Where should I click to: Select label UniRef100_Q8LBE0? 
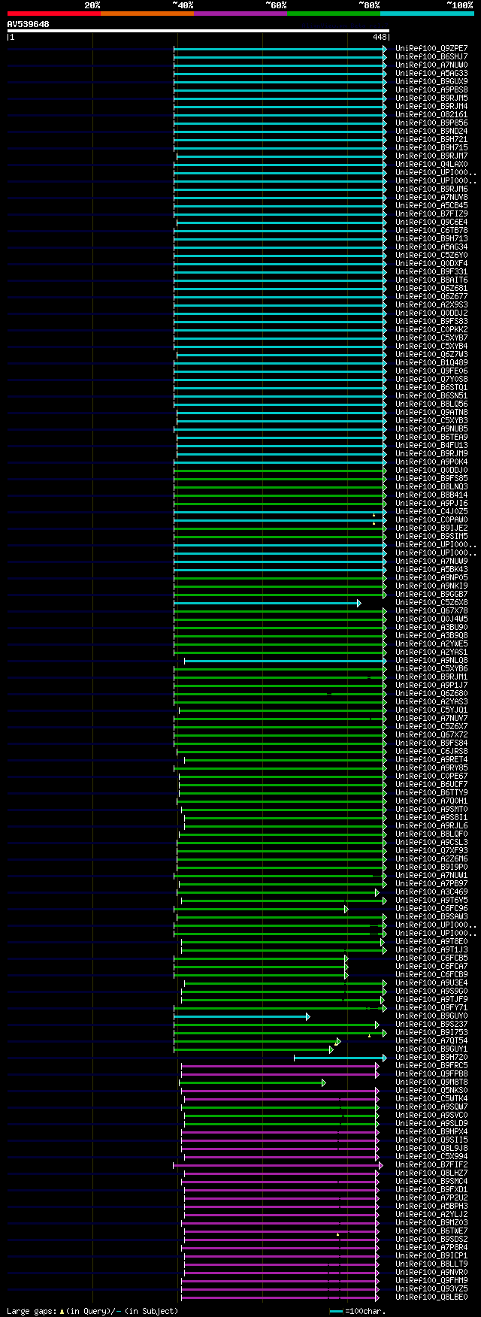431,1297
